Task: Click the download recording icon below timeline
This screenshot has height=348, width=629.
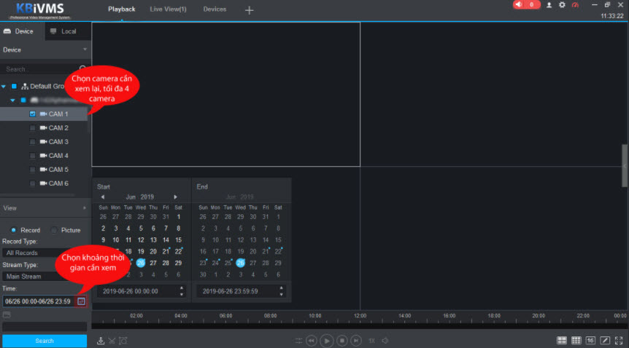Action: (101, 341)
